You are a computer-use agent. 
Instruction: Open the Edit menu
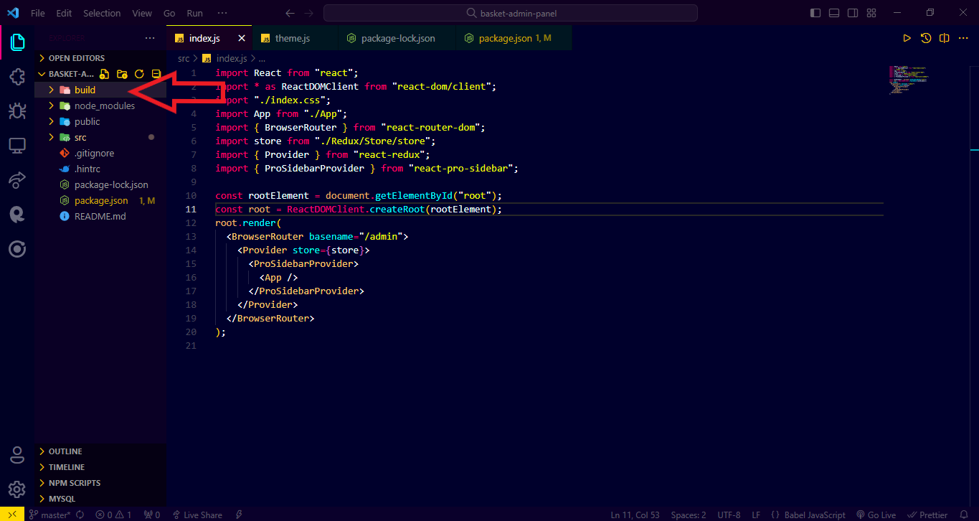64,13
